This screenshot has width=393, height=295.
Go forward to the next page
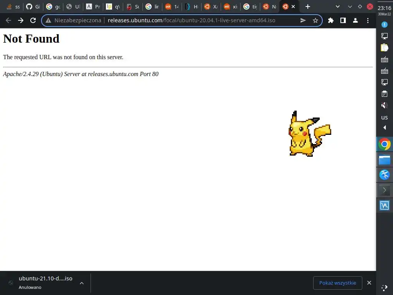click(x=21, y=20)
